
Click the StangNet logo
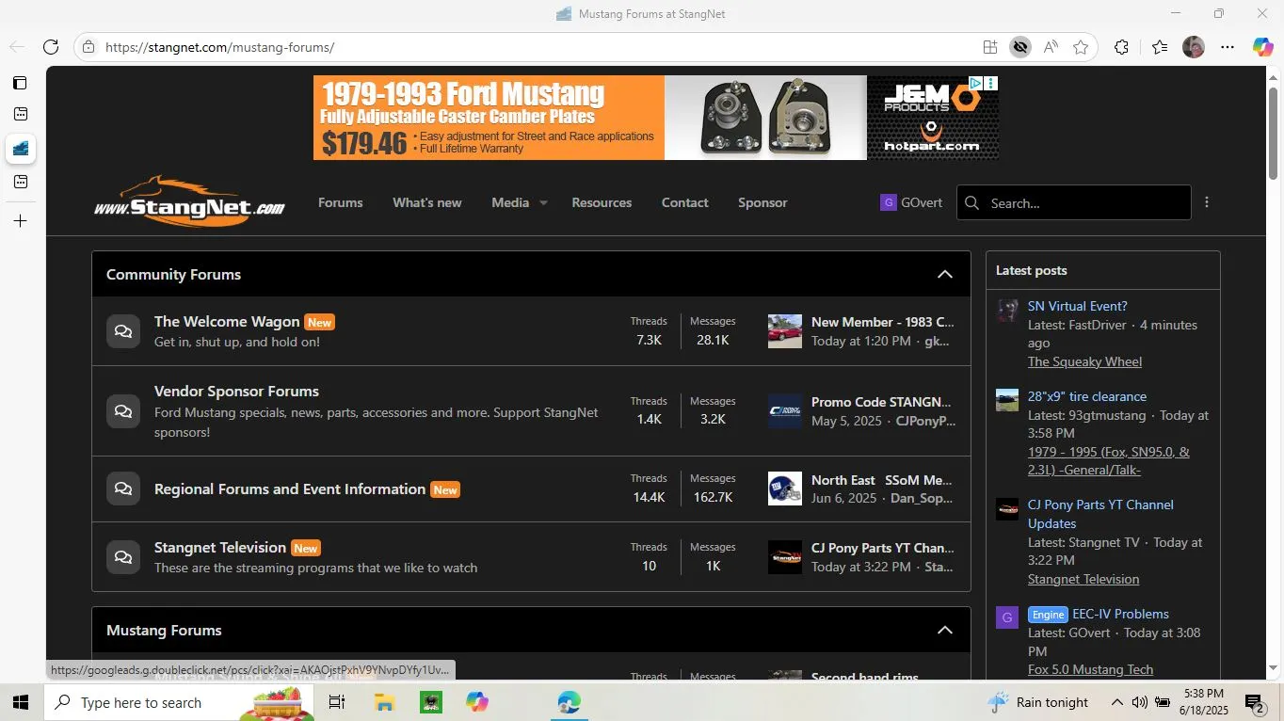(189, 200)
